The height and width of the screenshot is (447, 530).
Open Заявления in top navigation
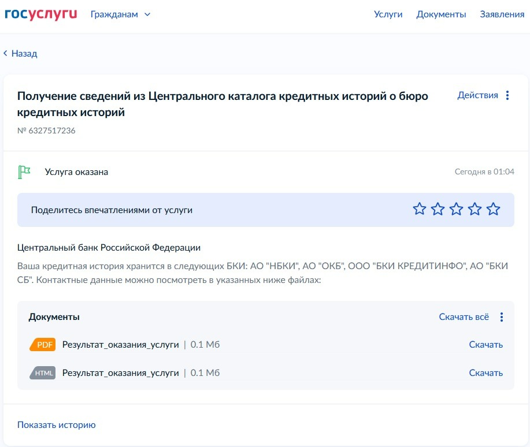pos(502,14)
